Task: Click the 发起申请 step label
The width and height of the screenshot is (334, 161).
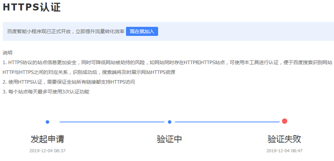Action: click(48, 139)
